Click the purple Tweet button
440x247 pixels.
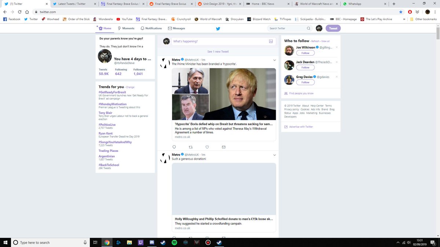click(333, 28)
